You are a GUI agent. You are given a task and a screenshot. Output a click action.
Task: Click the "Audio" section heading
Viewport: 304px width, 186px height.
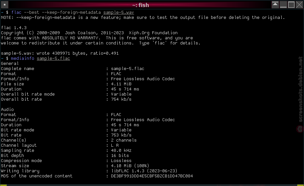coord(7,110)
